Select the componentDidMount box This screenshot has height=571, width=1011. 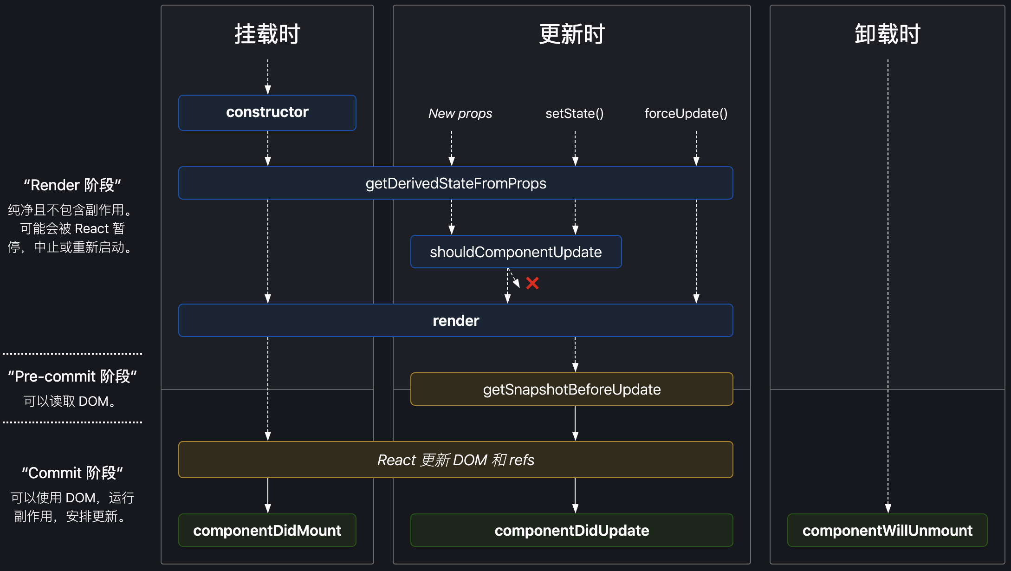(x=267, y=530)
